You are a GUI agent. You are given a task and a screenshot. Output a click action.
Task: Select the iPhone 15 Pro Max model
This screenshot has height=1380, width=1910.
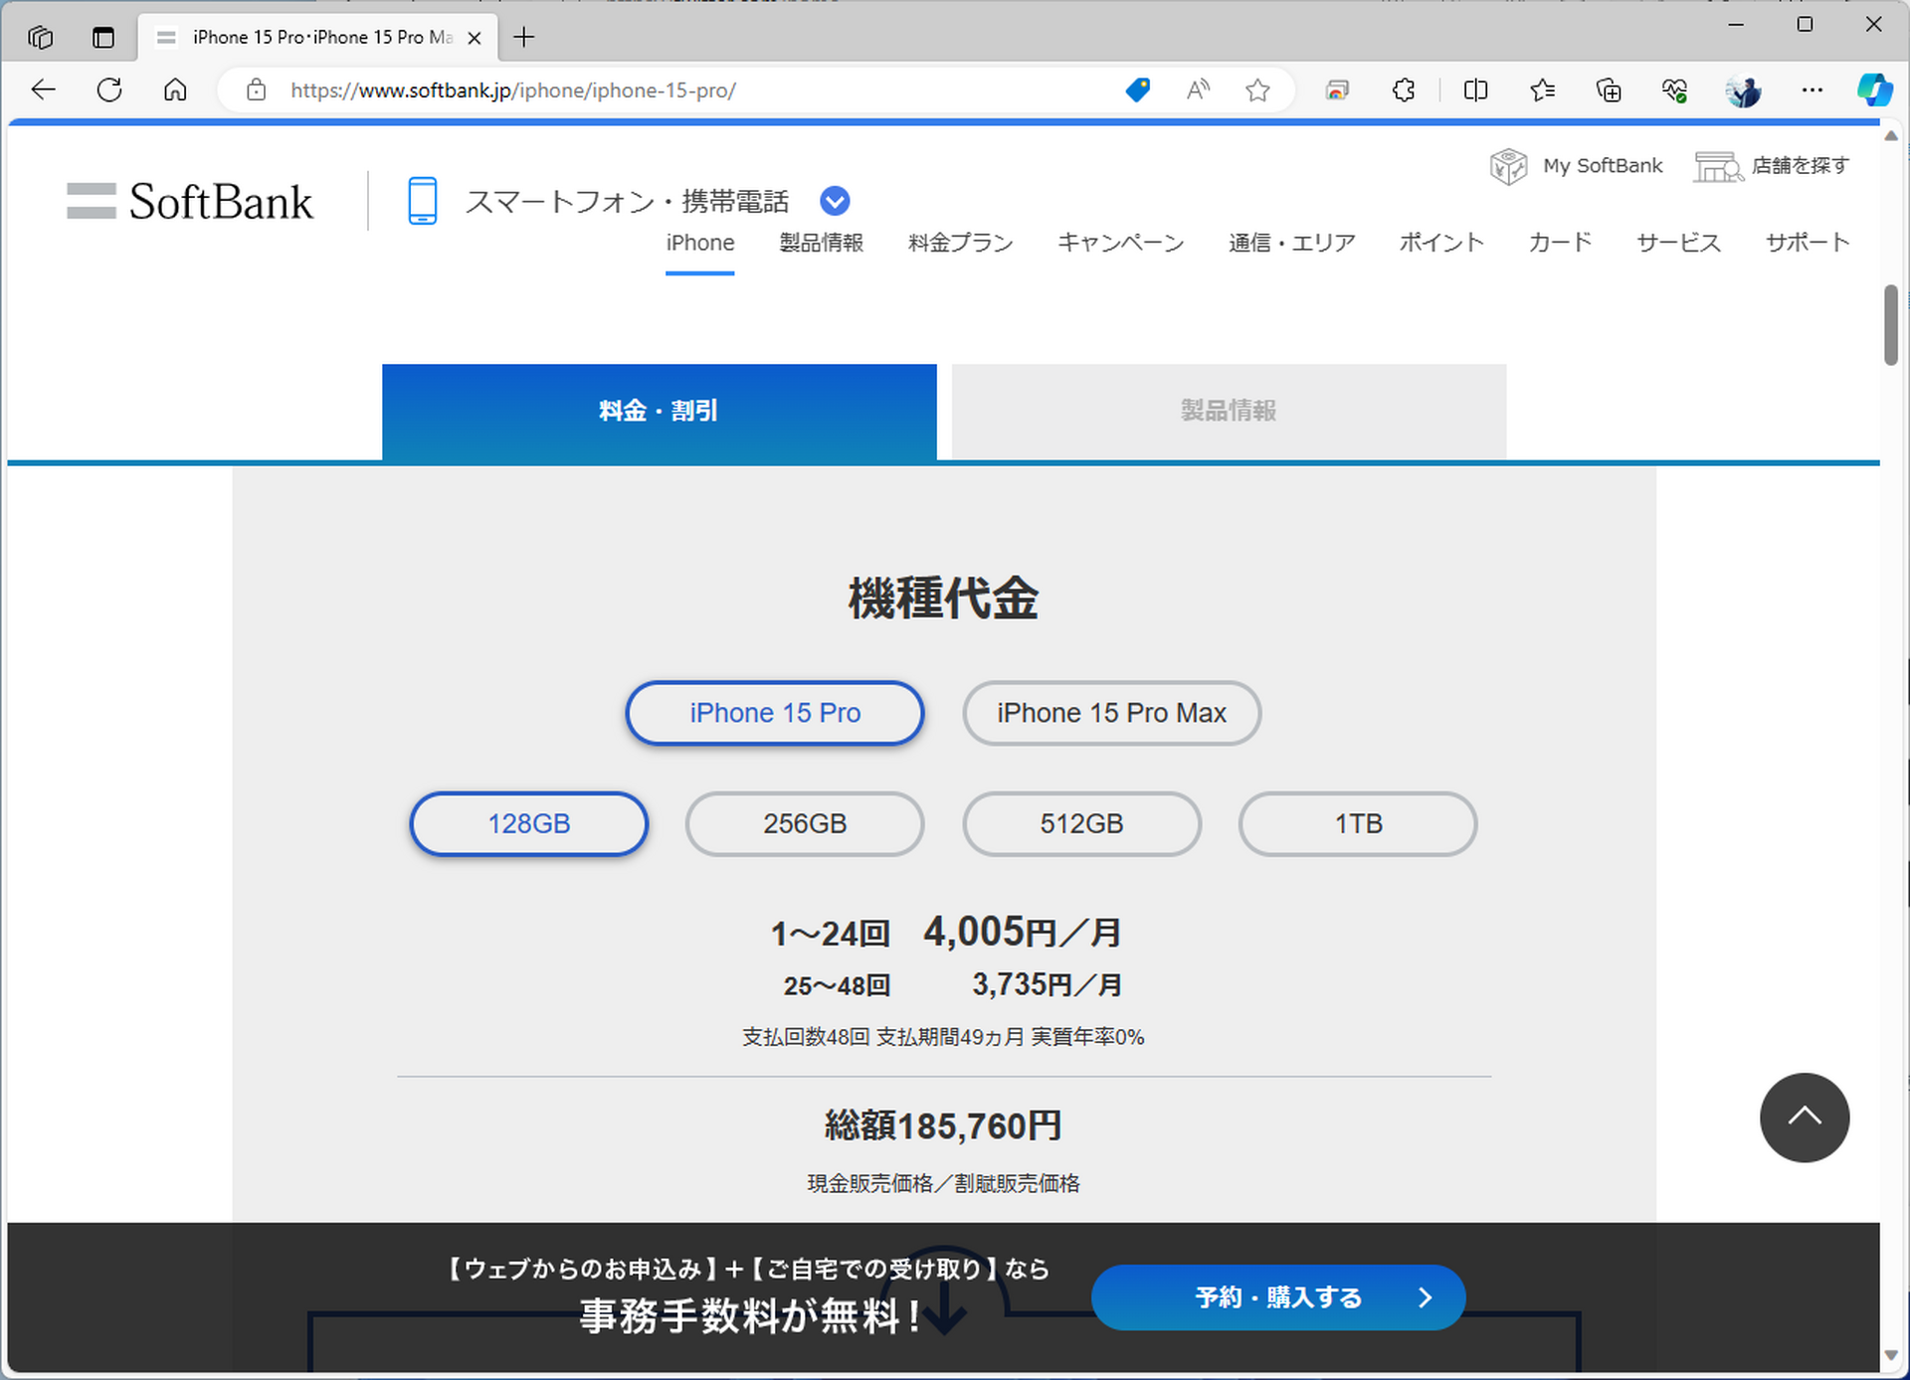pos(1111,713)
